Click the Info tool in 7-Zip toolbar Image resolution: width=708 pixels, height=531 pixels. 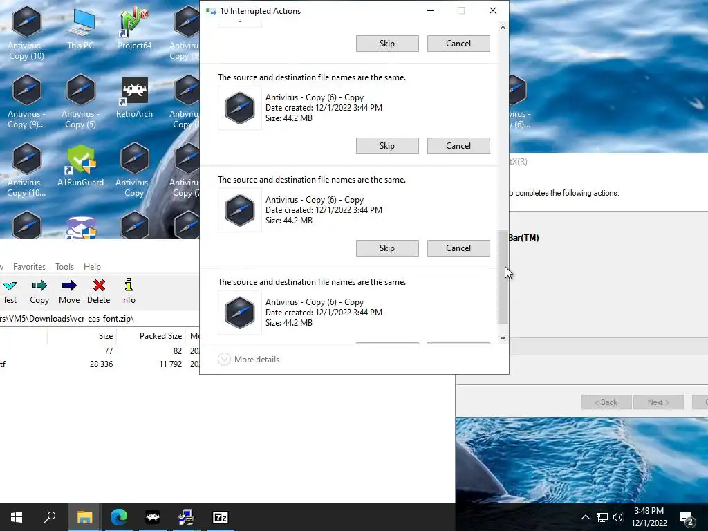(x=128, y=291)
